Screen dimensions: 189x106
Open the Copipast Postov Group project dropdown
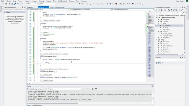[x=48, y=9]
